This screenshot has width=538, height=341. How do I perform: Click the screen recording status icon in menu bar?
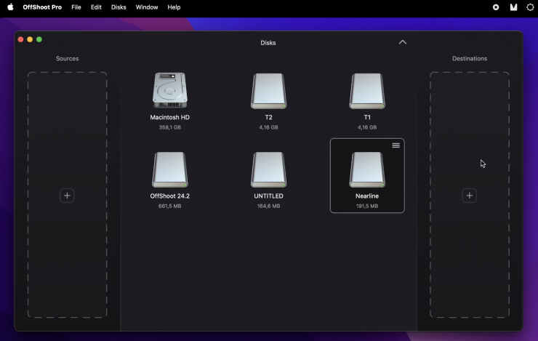pos(496,7)
